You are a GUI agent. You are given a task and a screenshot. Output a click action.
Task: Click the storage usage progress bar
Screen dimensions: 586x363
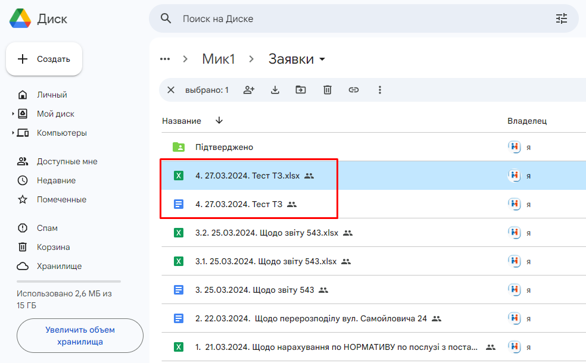coord(68,281)
